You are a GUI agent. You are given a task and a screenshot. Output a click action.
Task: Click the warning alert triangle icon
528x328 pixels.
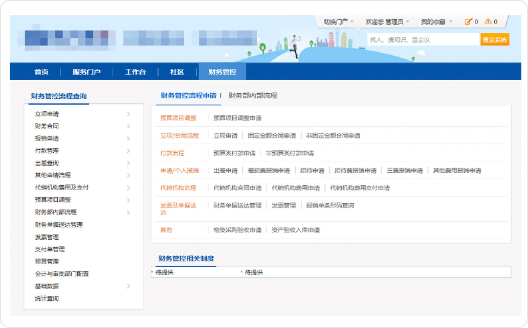pyautogui.click(x=488, y=21)
